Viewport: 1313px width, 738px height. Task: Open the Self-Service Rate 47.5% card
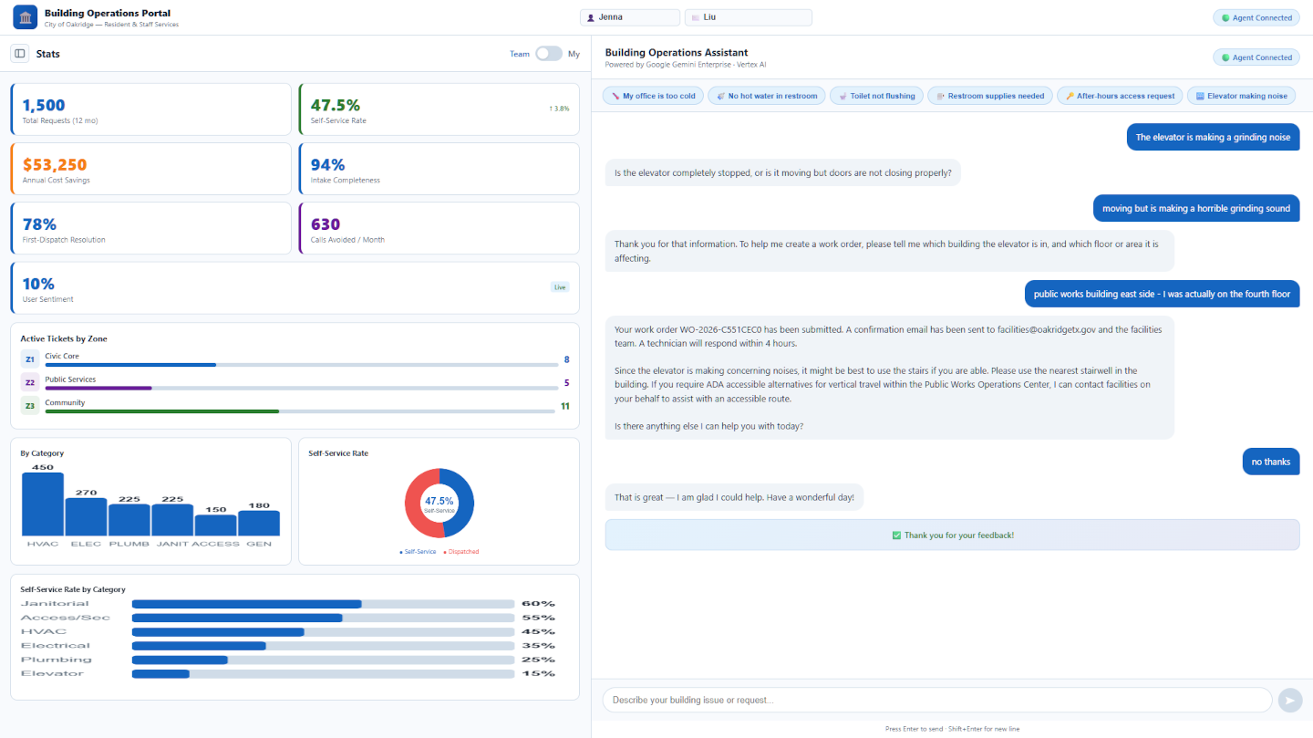[439, 109]
